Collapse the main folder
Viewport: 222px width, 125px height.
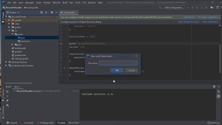(x=12, y=34)
